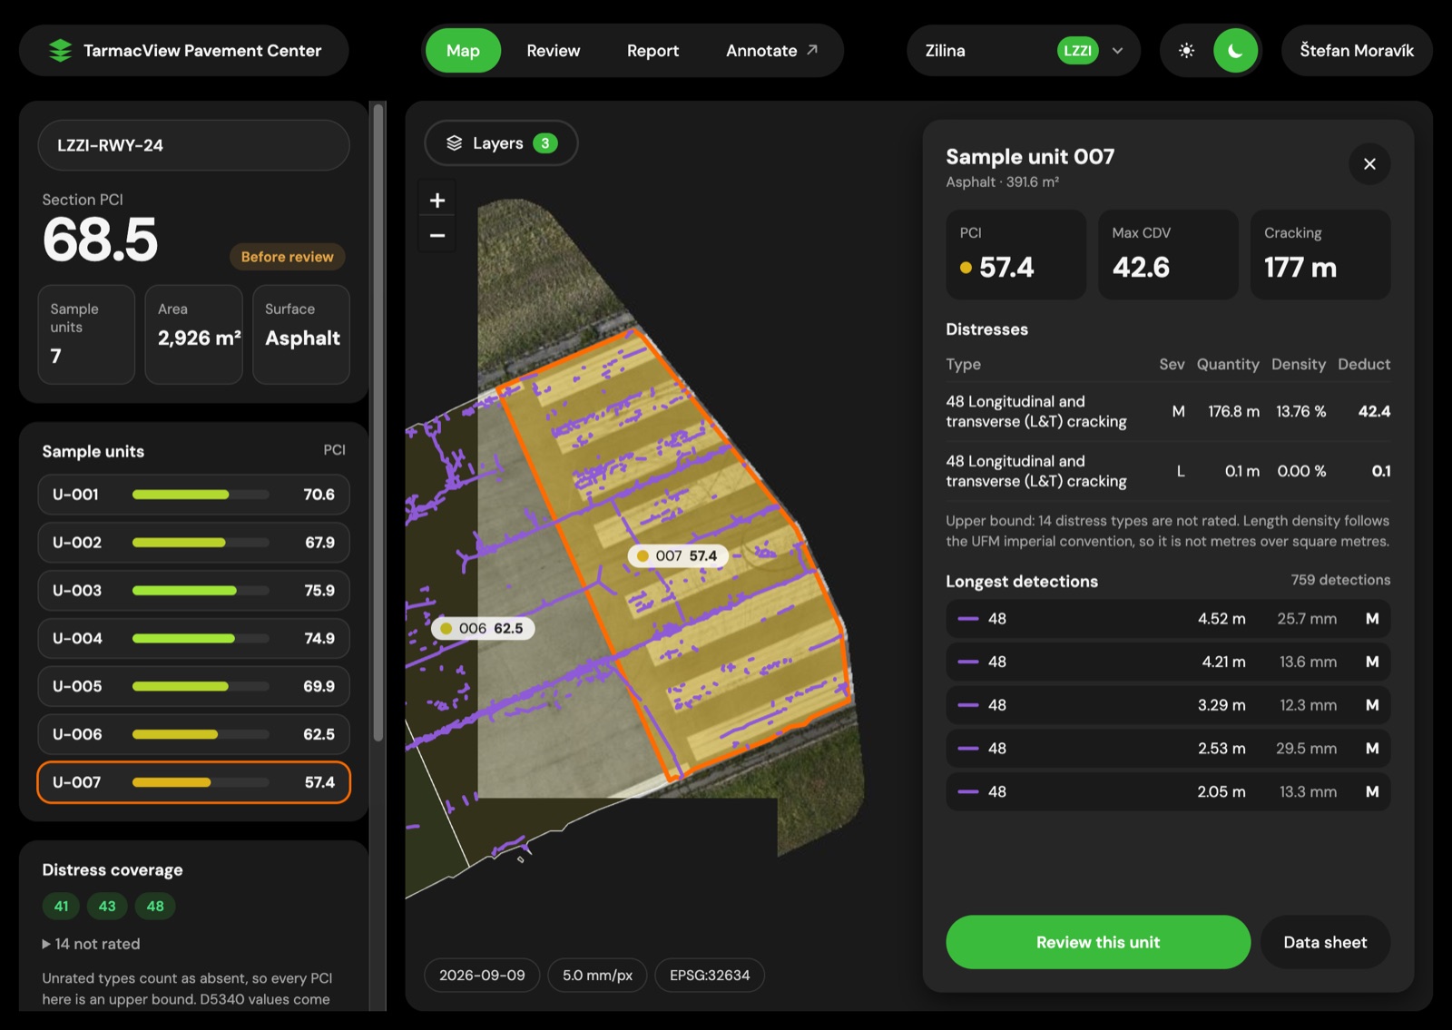Open the Annotate tab
The height and width of the screenshot is (1030, 1452).
pyautogui.click(x=771, y=51)
